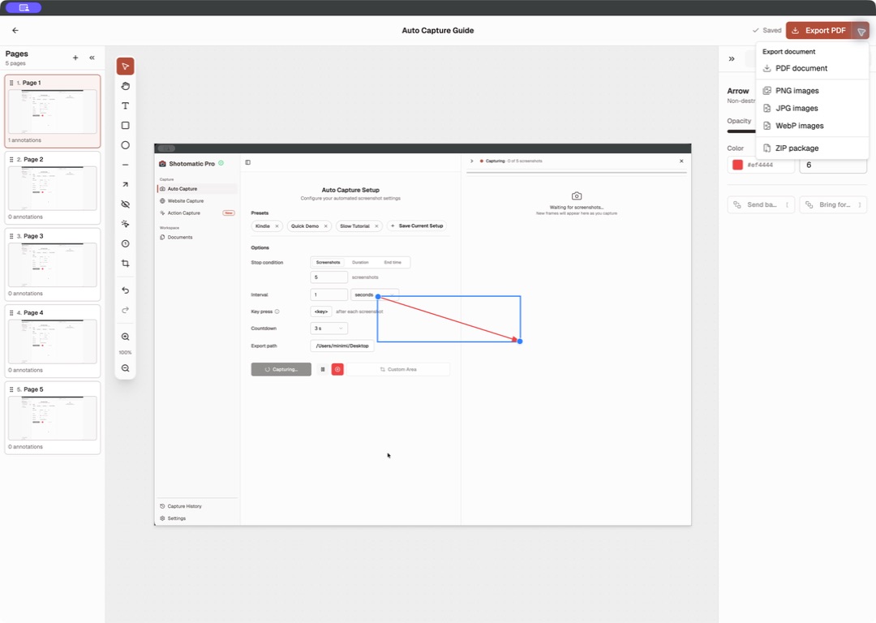
Task: Grab the drag handle beside Page 2
Action: (11, 159)
